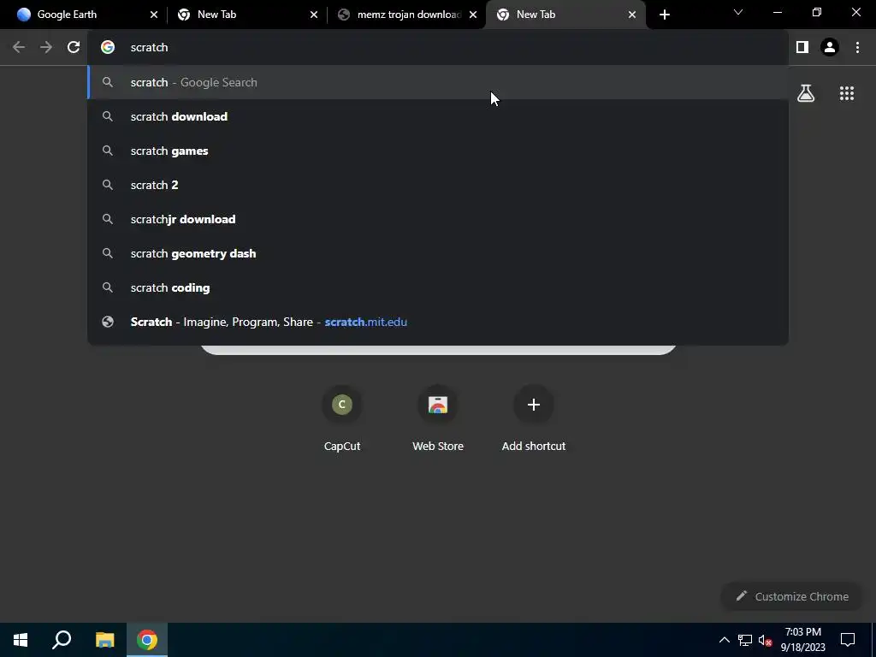Click the Google G icon in the address bar

(108, 48)
